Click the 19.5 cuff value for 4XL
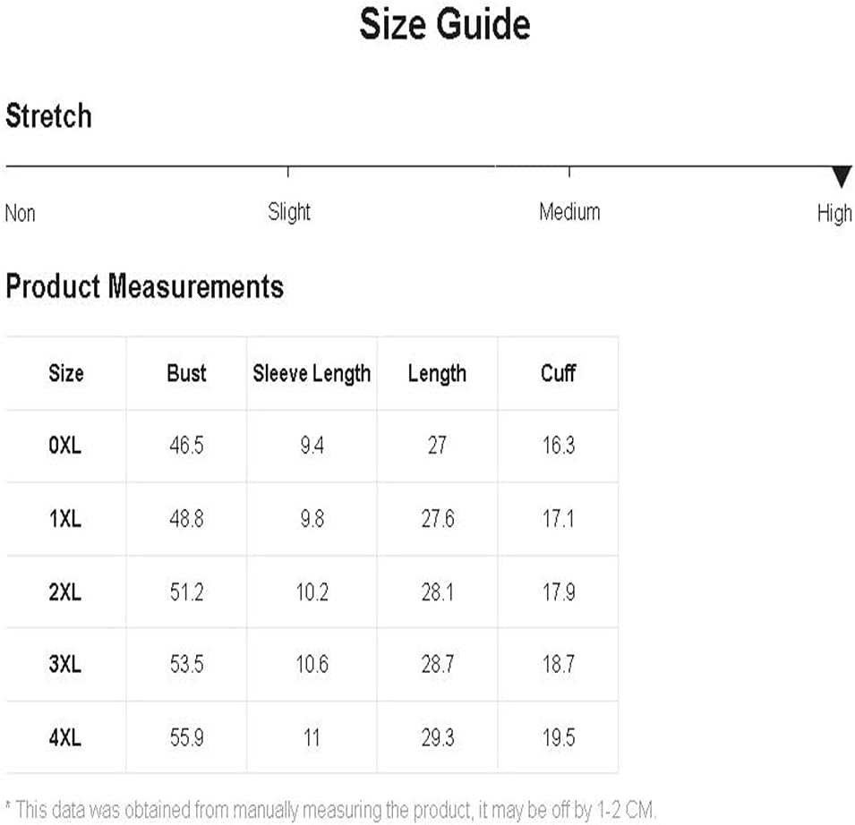Screen dimensions: 855x825 pyautogui.click(x=558, y=738)
